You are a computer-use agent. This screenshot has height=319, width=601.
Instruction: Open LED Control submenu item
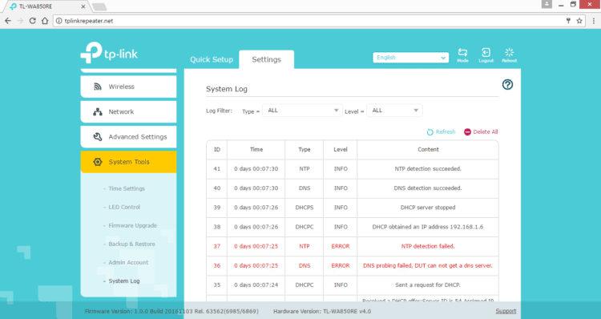pos(124,207)
